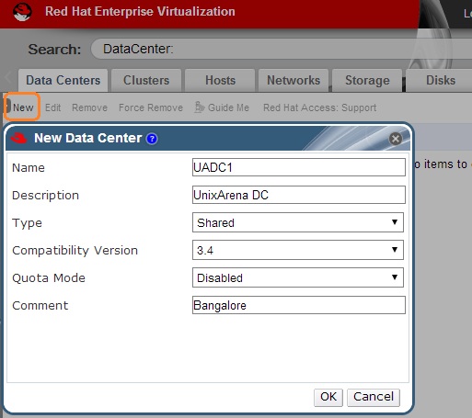Go to the Storage tab
Viewport: 472px width, 418px height.
(x=367, y=81)
